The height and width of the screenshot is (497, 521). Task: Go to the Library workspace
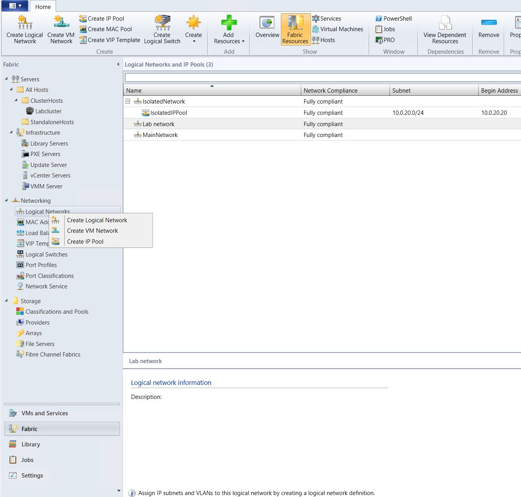tap(31, 444)
